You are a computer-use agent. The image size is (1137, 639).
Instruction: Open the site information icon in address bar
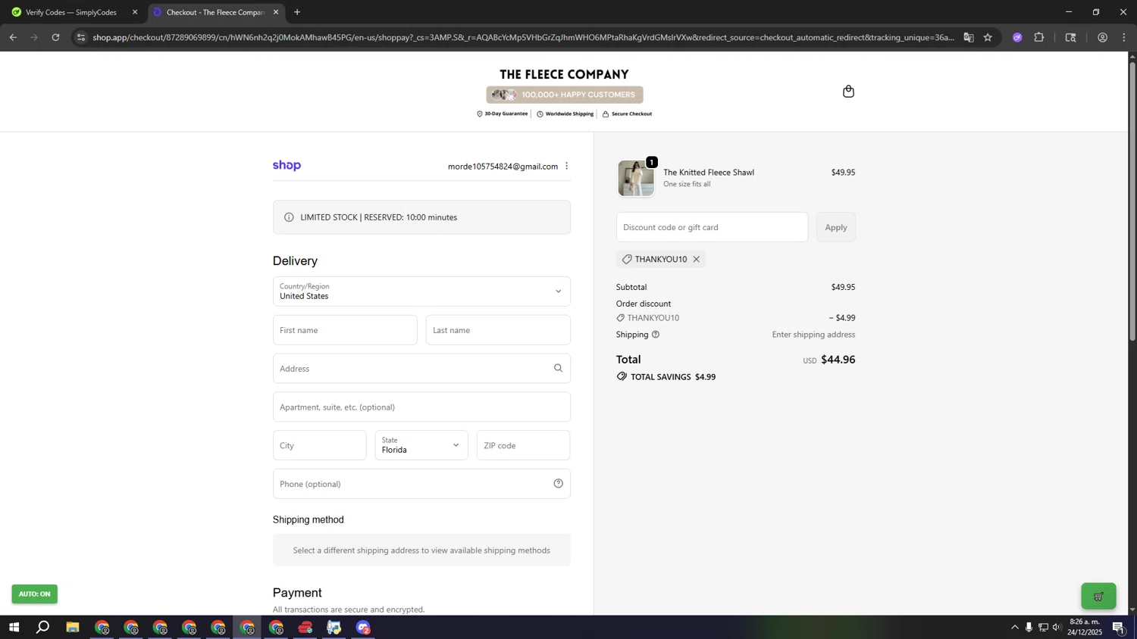point(81,37)
